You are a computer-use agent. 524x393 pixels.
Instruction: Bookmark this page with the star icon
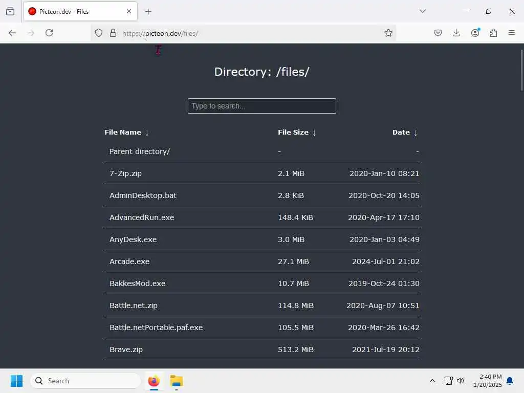(x=388, y=33)
